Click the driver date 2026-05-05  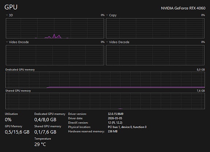point(115,118)
